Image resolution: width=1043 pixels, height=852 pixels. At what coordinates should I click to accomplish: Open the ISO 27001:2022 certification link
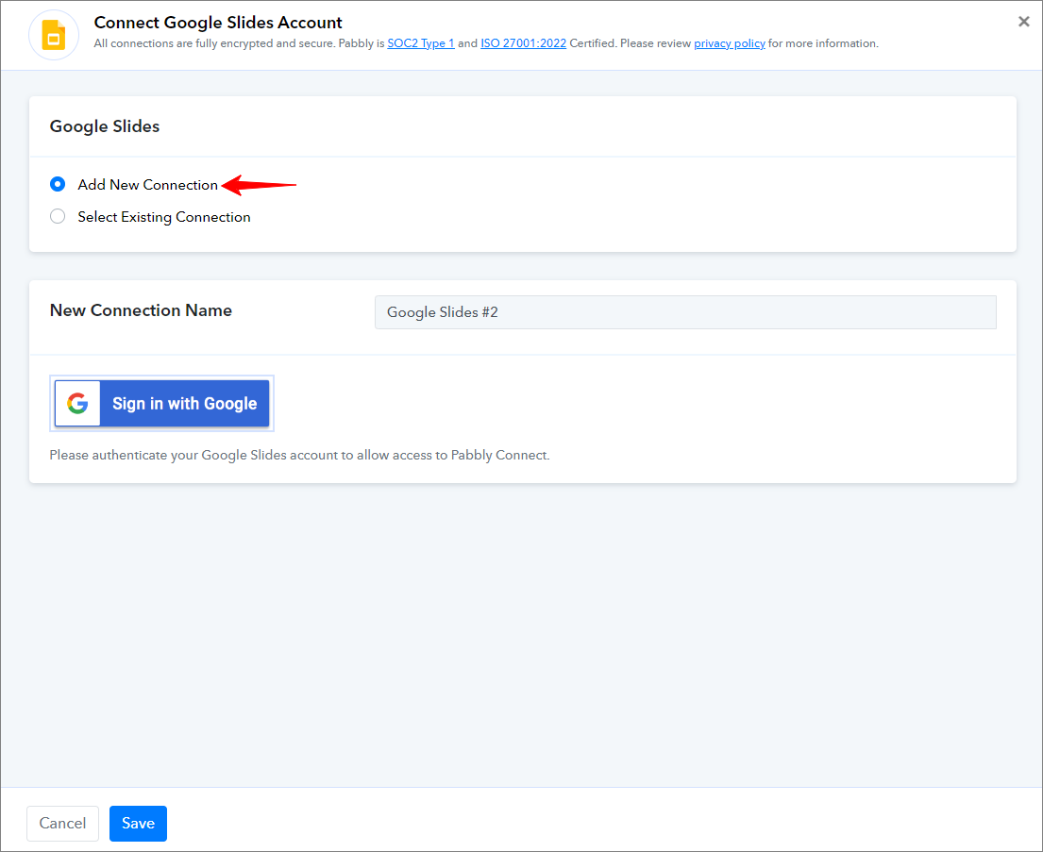[524, 43]
